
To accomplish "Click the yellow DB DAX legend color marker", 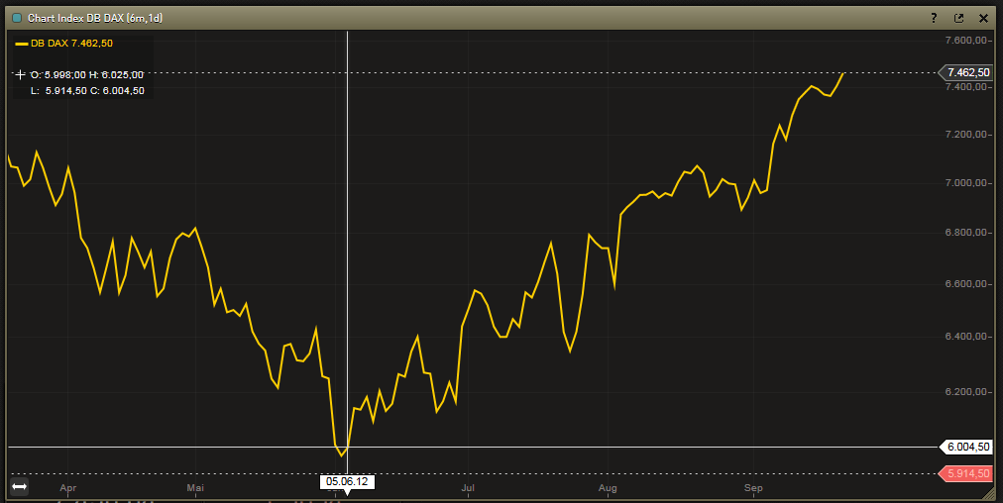I will pos(21,45).
